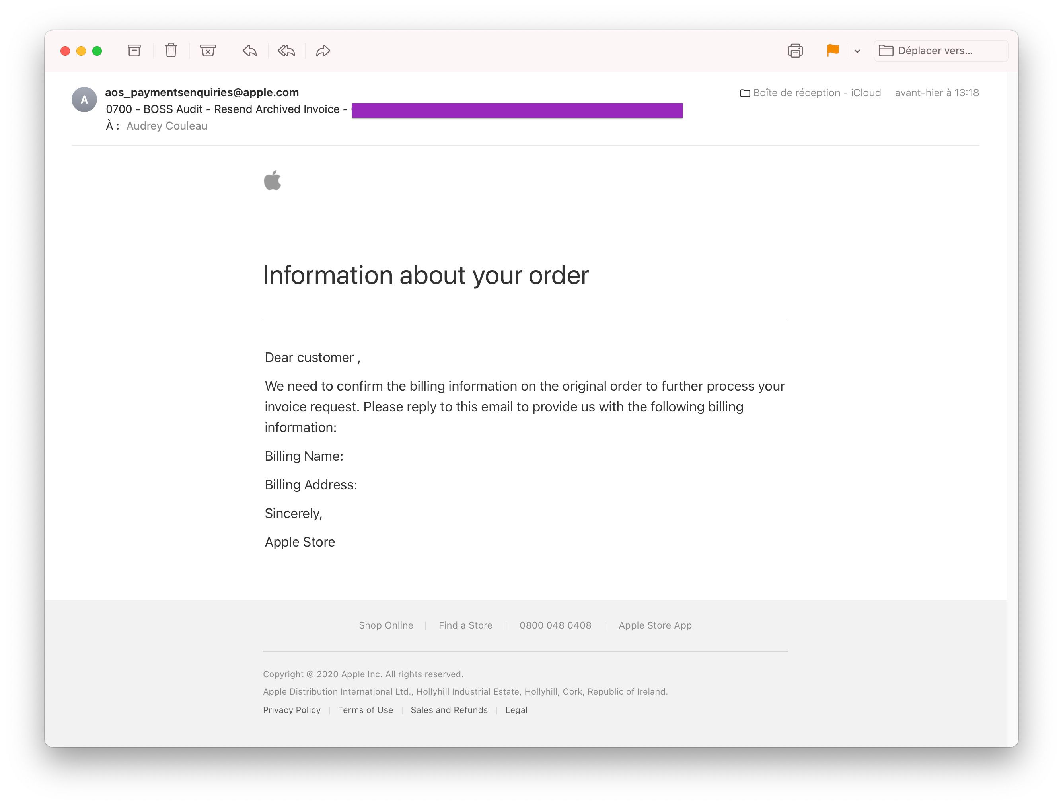This screenshot has height=806, width=1063.
Task: Forward this email
Action: point(323,51)
